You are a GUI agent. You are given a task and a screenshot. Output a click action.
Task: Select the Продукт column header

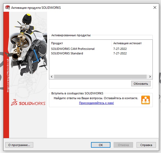pos(80,43)
